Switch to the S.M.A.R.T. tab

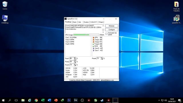(x=94, y=22)
